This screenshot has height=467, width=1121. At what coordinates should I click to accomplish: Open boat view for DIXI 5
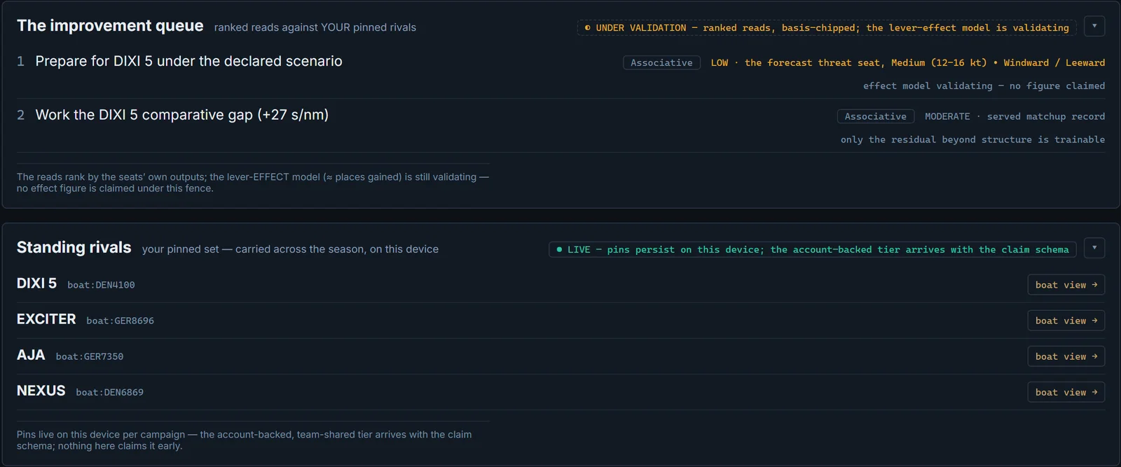click(x=1066, y=285)
